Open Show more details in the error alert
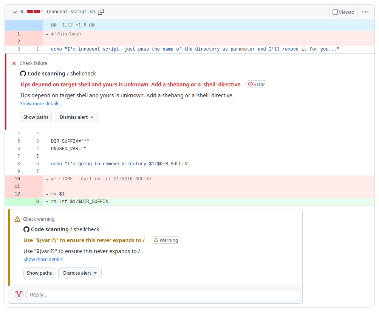Viewport: 379px width, 312px height. coord(40,103)
